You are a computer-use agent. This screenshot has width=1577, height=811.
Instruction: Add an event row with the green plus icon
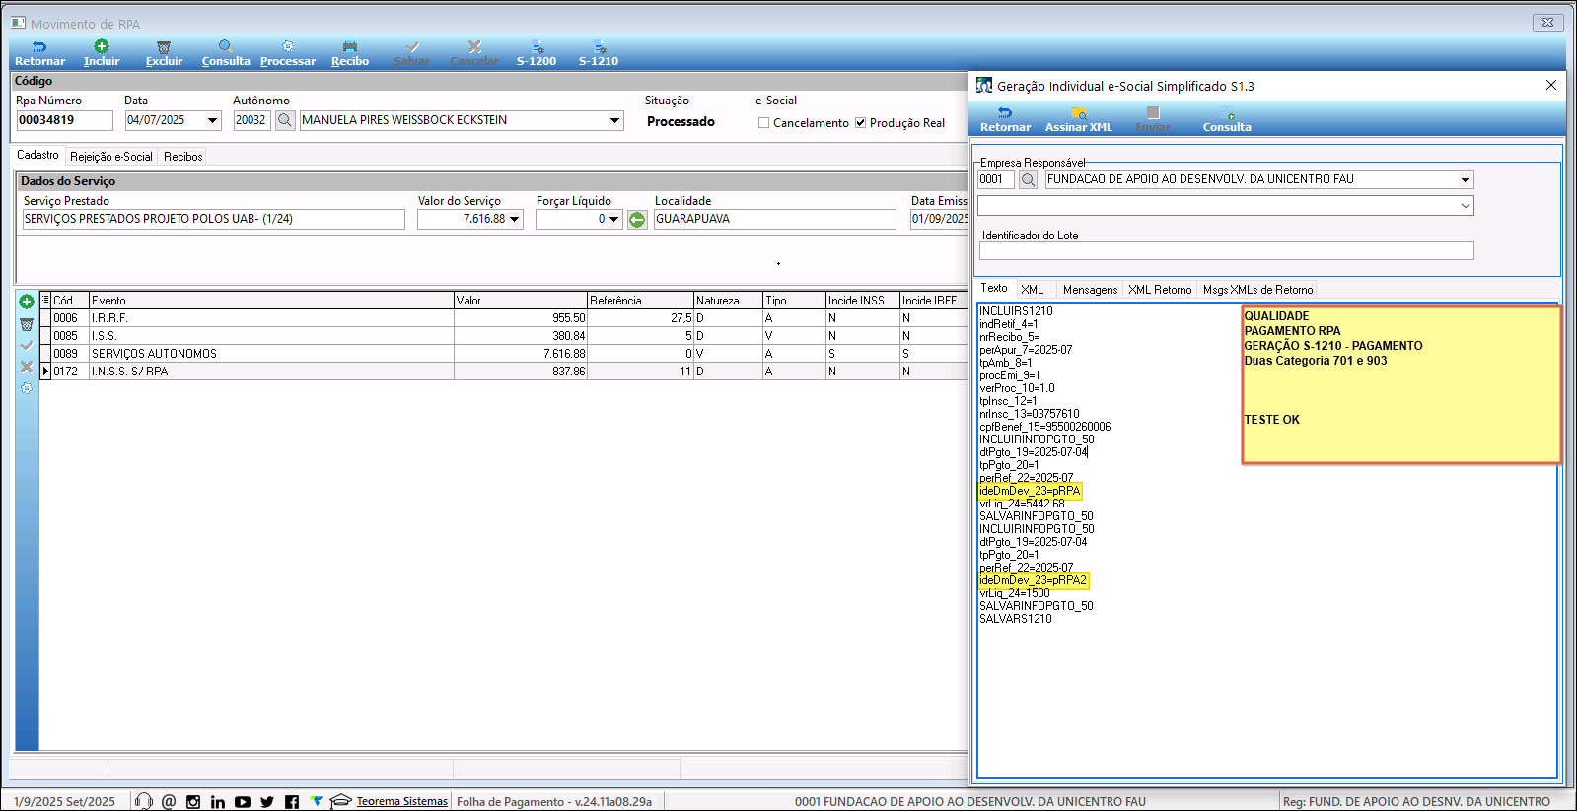pos(27,302)
